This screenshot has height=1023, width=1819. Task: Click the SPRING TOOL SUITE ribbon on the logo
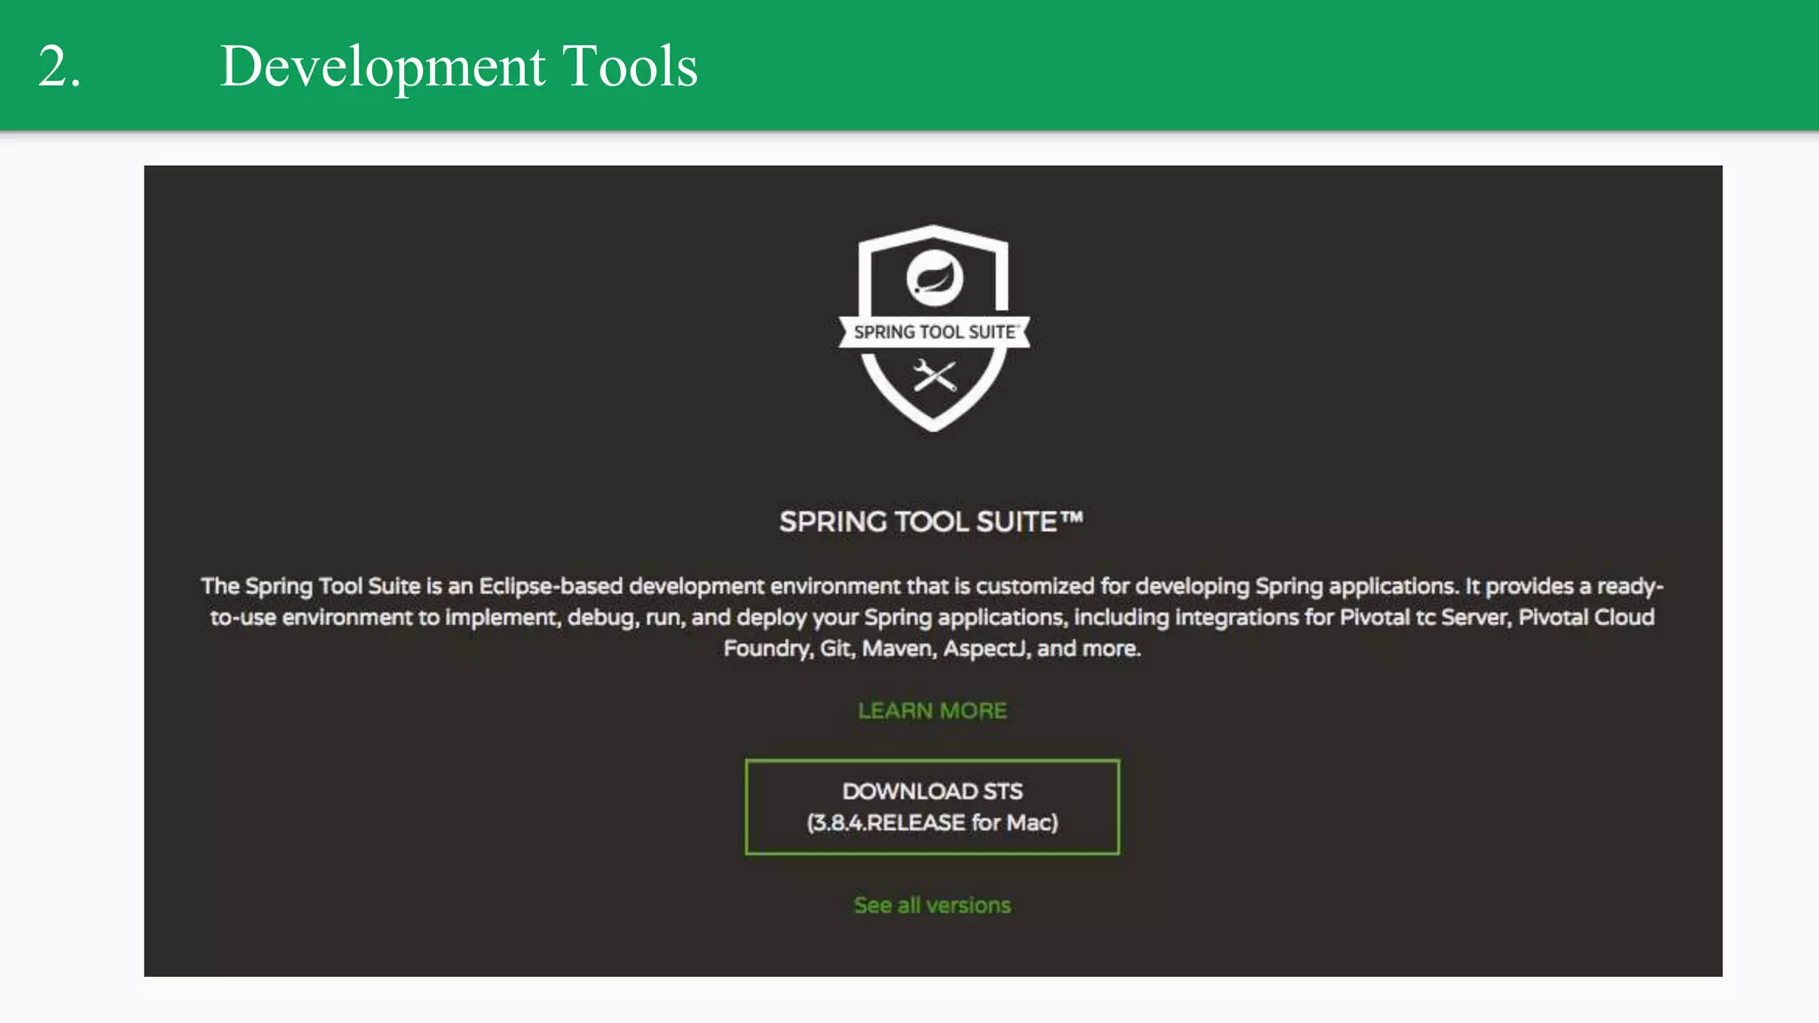933,332
